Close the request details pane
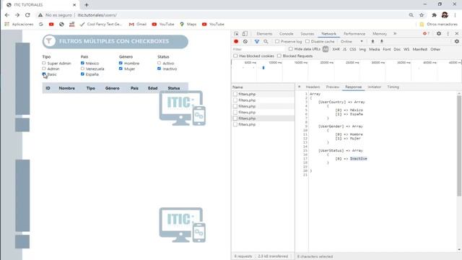The width and height of the screenshot is (462, 260). click(x=299, y=87)
